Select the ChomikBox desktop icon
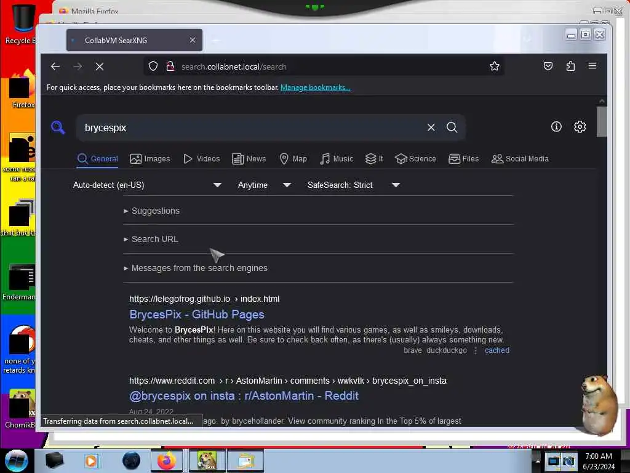 coord(20,409)
